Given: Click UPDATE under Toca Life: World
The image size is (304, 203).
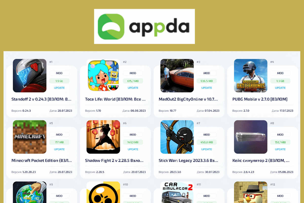Looking at the screenshot, I should pyautogui.click(x=133, y=88).
